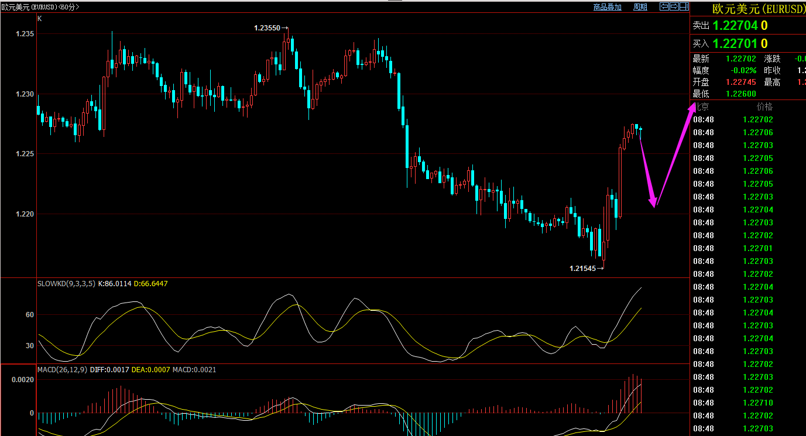This screenshot has width=806, height=436.
Task: Click the 最高 label
Action: point(772,82)
